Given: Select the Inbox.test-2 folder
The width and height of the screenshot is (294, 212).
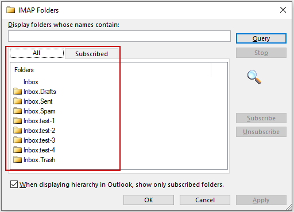Looking at the screenshot, I should [x=34, y=131].
